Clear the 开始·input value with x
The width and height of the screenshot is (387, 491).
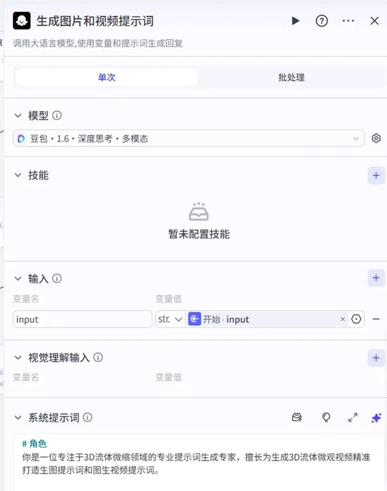343,319
